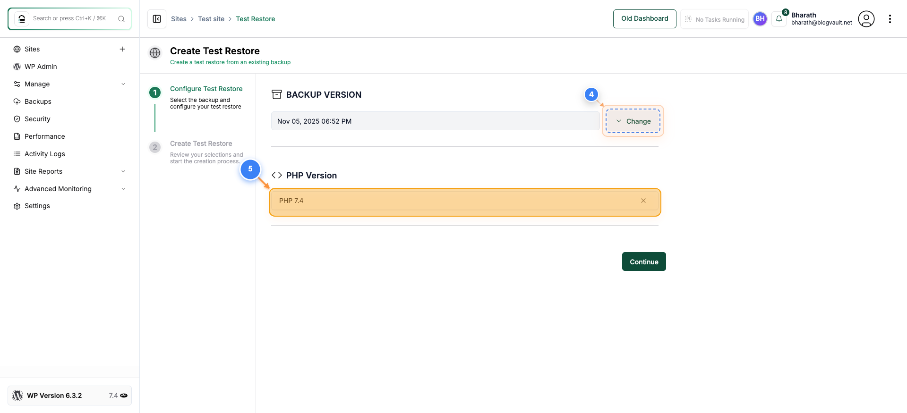
Task: Click Settings gear icon
Action: [17, 206]
